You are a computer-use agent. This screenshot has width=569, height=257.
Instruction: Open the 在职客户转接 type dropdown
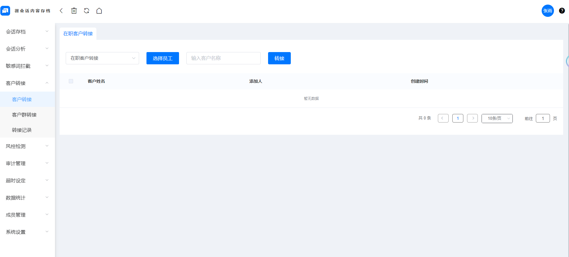(x=102, y=58)
